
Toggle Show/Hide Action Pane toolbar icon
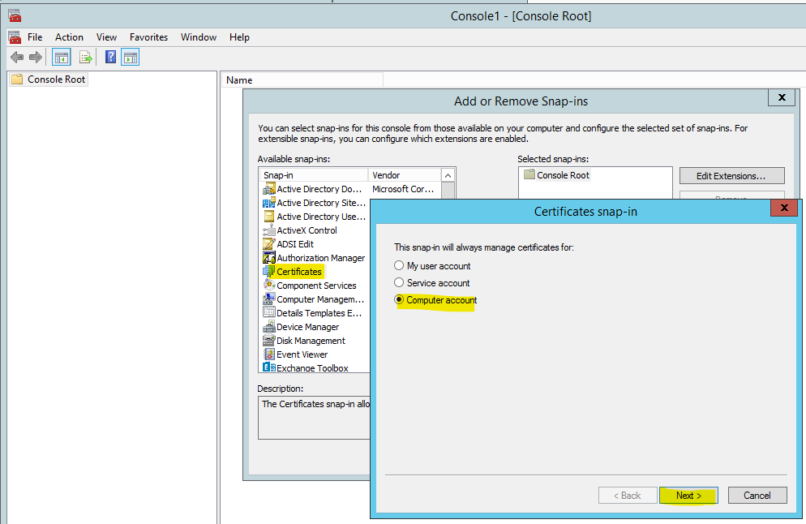click(131, 57)
